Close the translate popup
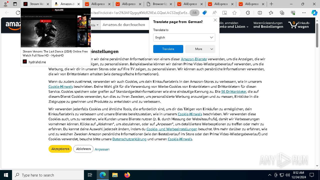This screenshot has width=320, height=180. [x=215, y=20]
